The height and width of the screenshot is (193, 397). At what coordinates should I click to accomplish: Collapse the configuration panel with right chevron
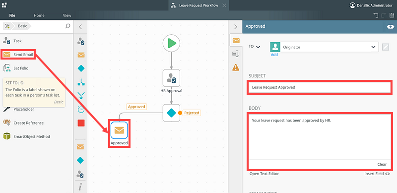click(x=235, y=27)
